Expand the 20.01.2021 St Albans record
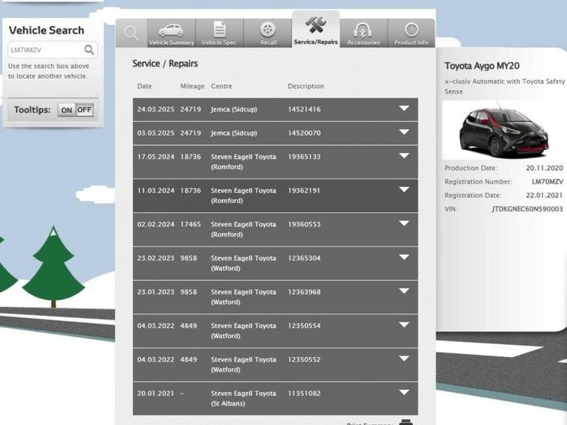Screen dimensions: 567x425 (404, 393)
